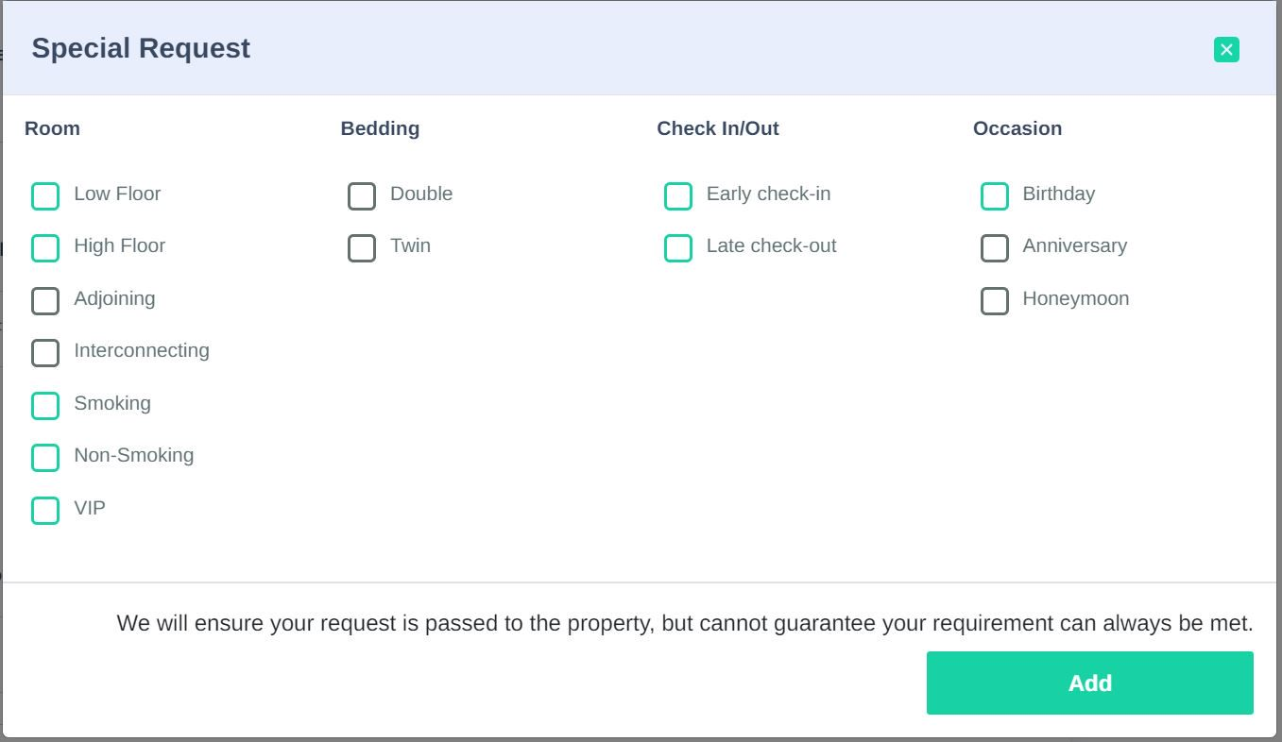Toggle the Honeymoon checkbox

pos(995,301)
